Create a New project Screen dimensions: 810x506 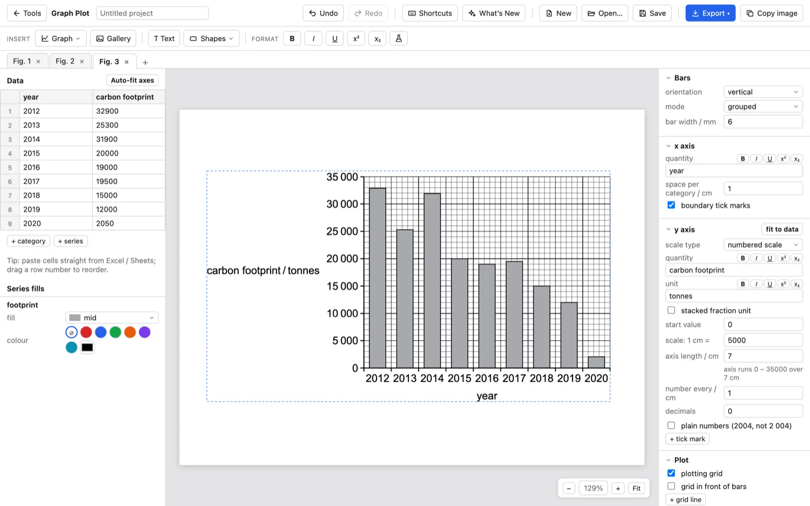click(x=558, y=13)
